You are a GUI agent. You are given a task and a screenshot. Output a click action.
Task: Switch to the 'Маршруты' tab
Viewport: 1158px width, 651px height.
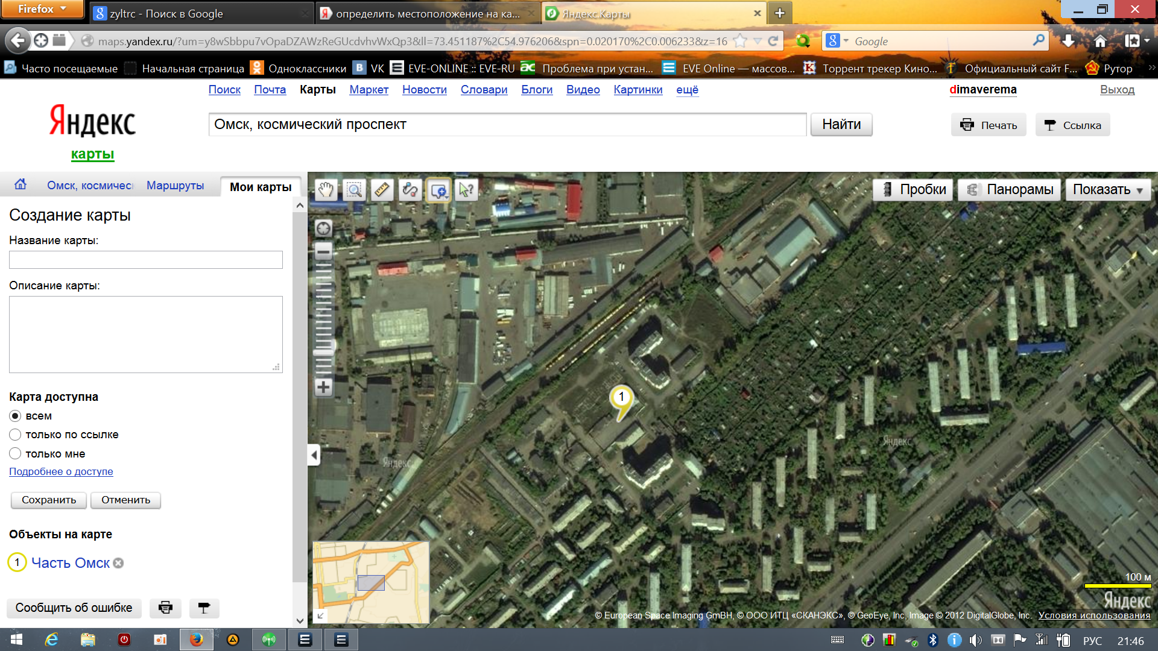pos(175,186)
